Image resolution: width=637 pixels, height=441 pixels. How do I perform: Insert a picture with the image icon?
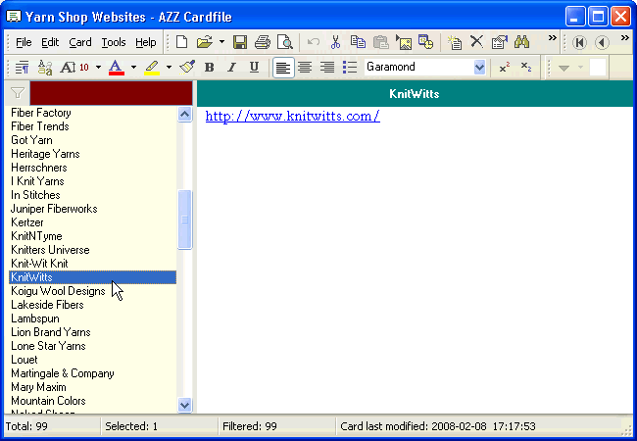pyautogui.click(x=404, y=42)
